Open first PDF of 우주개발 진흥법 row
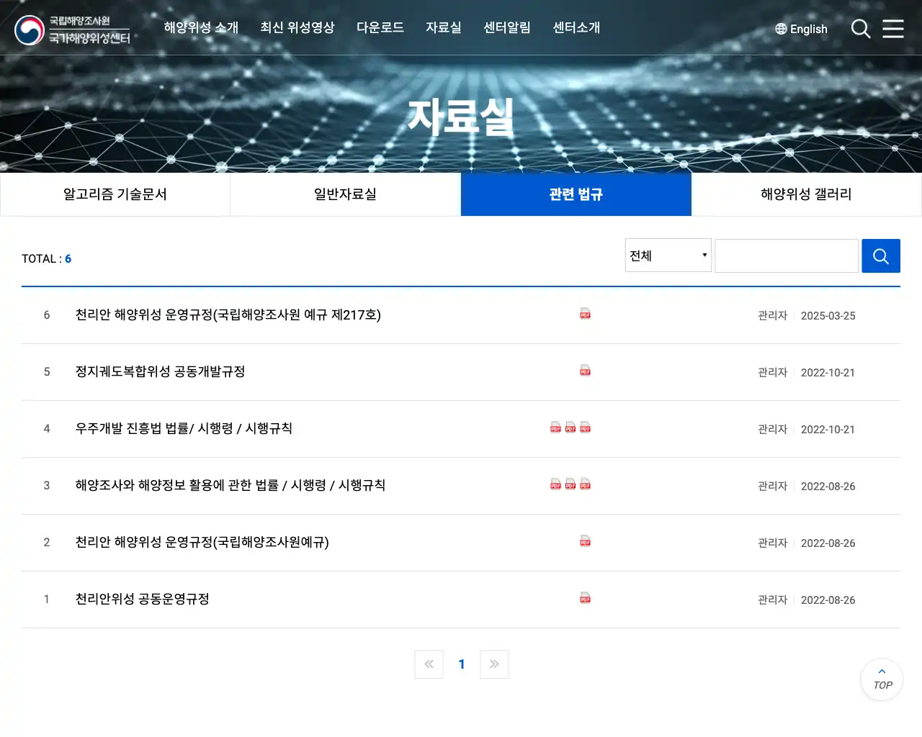The image size is (922, 737). coord(555,428)
